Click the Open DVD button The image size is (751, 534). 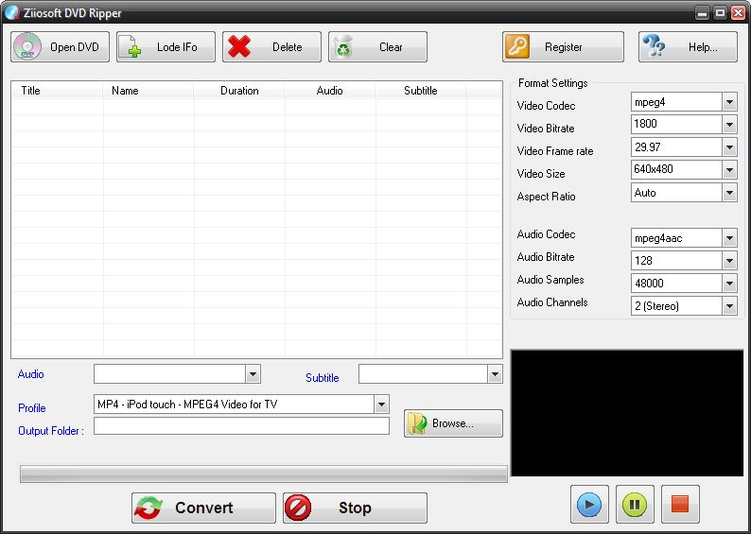[60, 47]
